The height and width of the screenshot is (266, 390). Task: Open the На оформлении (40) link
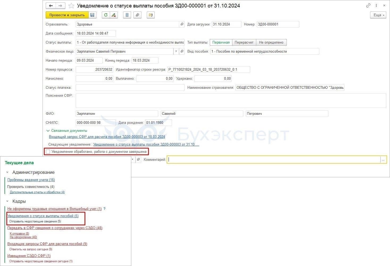coord(23,237)
